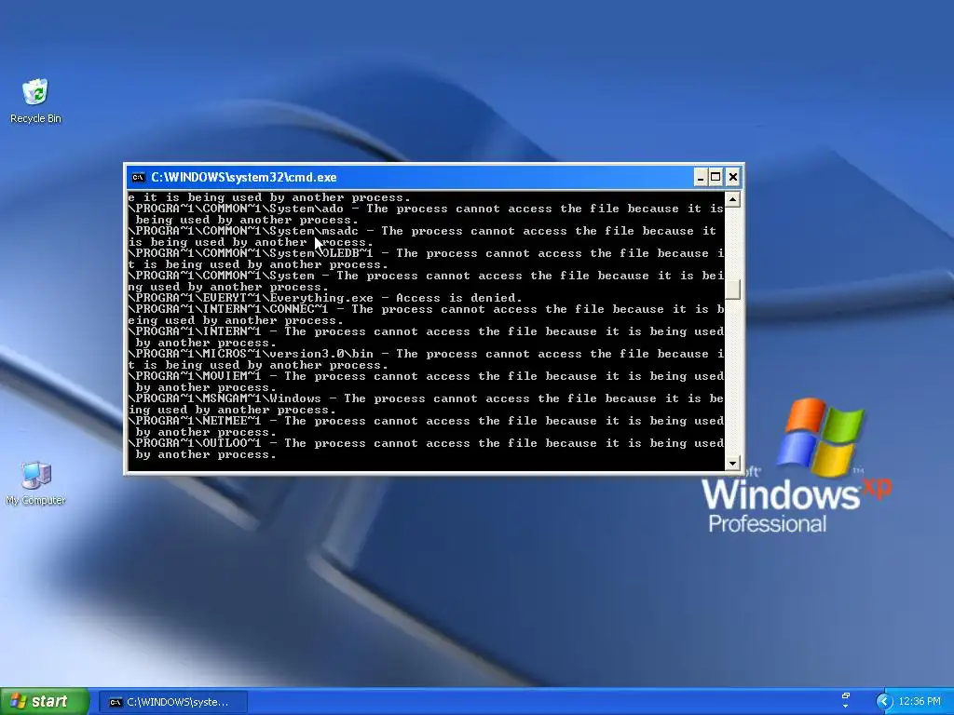Screen dimensions: 954x715
Task: Open the cmd.exe title bar system icon
Action: click(x=138, y=178)
